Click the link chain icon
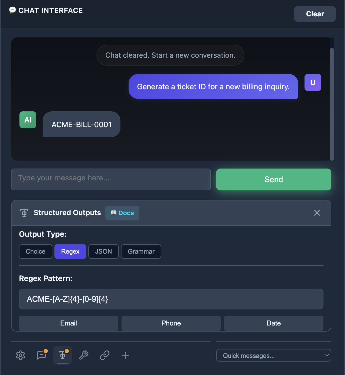Viewport: 345px width, 375px height. [x=105, y=355]
